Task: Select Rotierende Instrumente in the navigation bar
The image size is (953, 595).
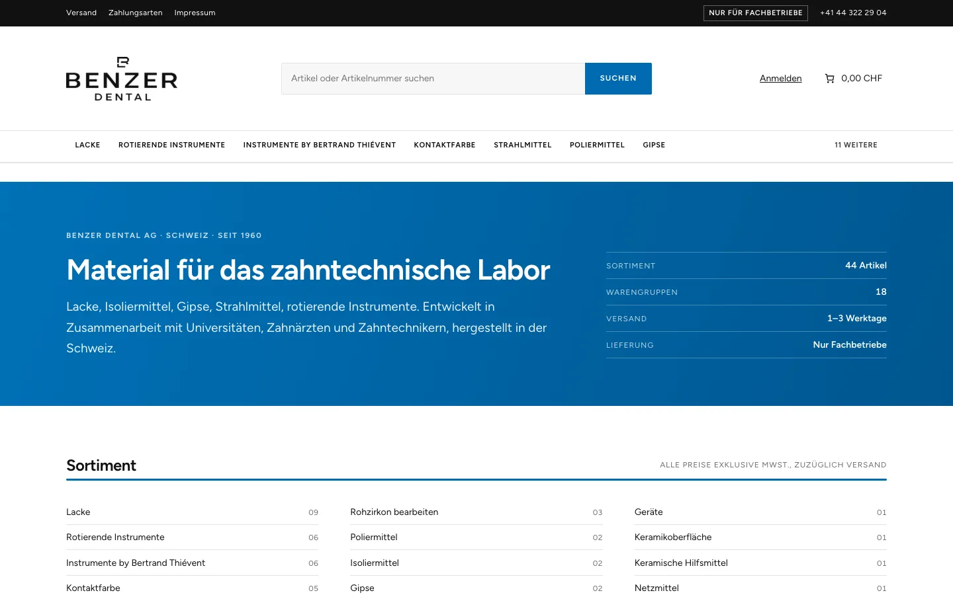Action: pos(171,145)
